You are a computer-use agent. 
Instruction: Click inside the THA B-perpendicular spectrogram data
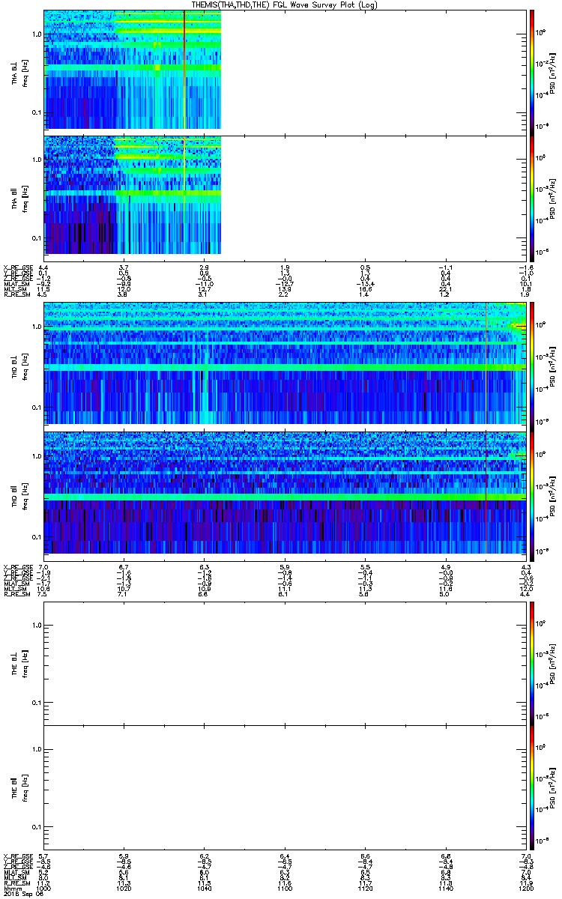coord(133,70)
